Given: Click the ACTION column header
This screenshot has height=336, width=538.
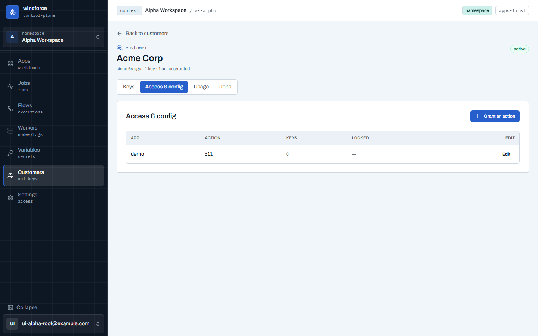Looking at the screenshot, I should [x=213, y=138].
